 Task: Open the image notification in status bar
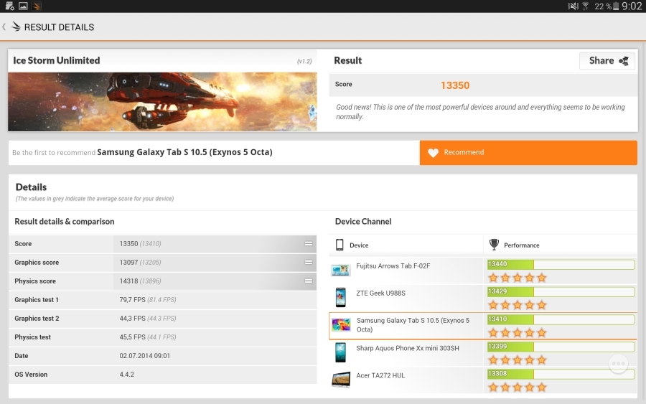pyautogui.click(x=23, y=6)
